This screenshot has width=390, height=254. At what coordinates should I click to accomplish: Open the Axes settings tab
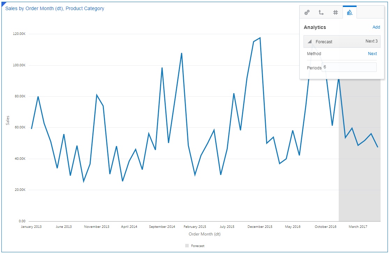pyautogui.click(x=321, y=13)
